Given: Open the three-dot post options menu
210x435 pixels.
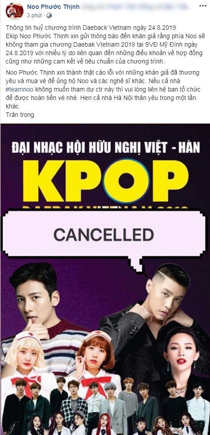Looking at the screenshot, I should 202,6.
